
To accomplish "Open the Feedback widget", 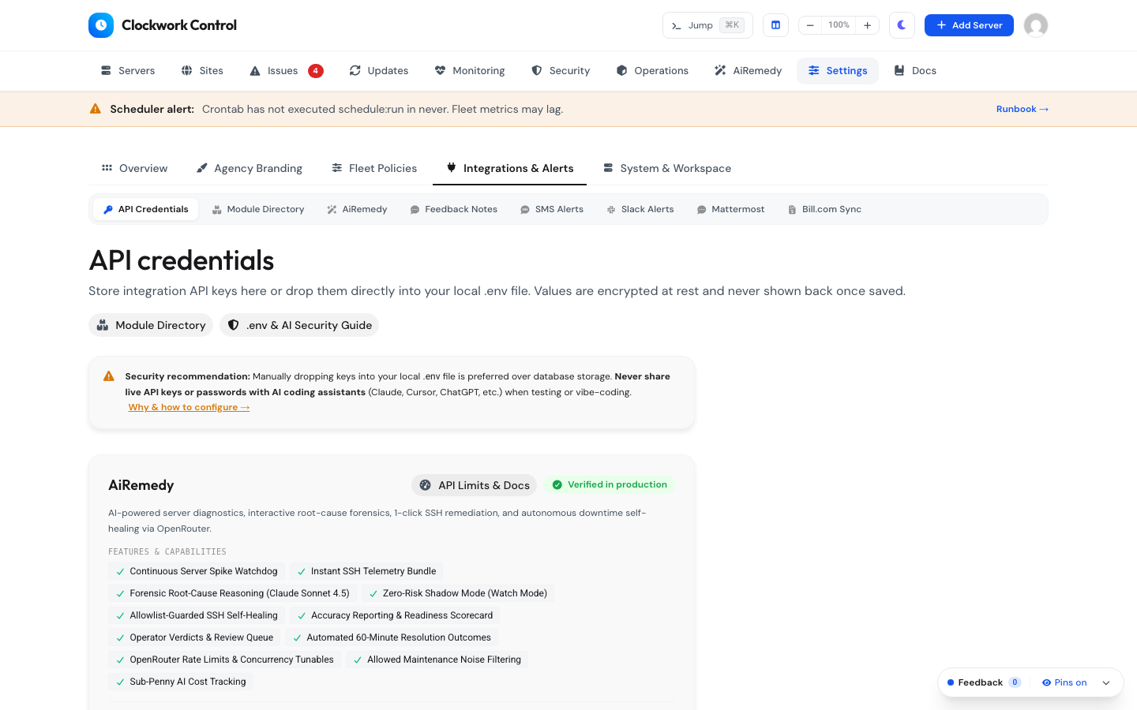I will pyautogui.click(x=984, y=682).
